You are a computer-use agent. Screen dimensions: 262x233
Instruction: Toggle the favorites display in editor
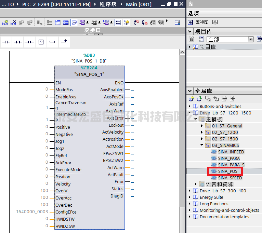pyautogui.click(x=126, y=23)
